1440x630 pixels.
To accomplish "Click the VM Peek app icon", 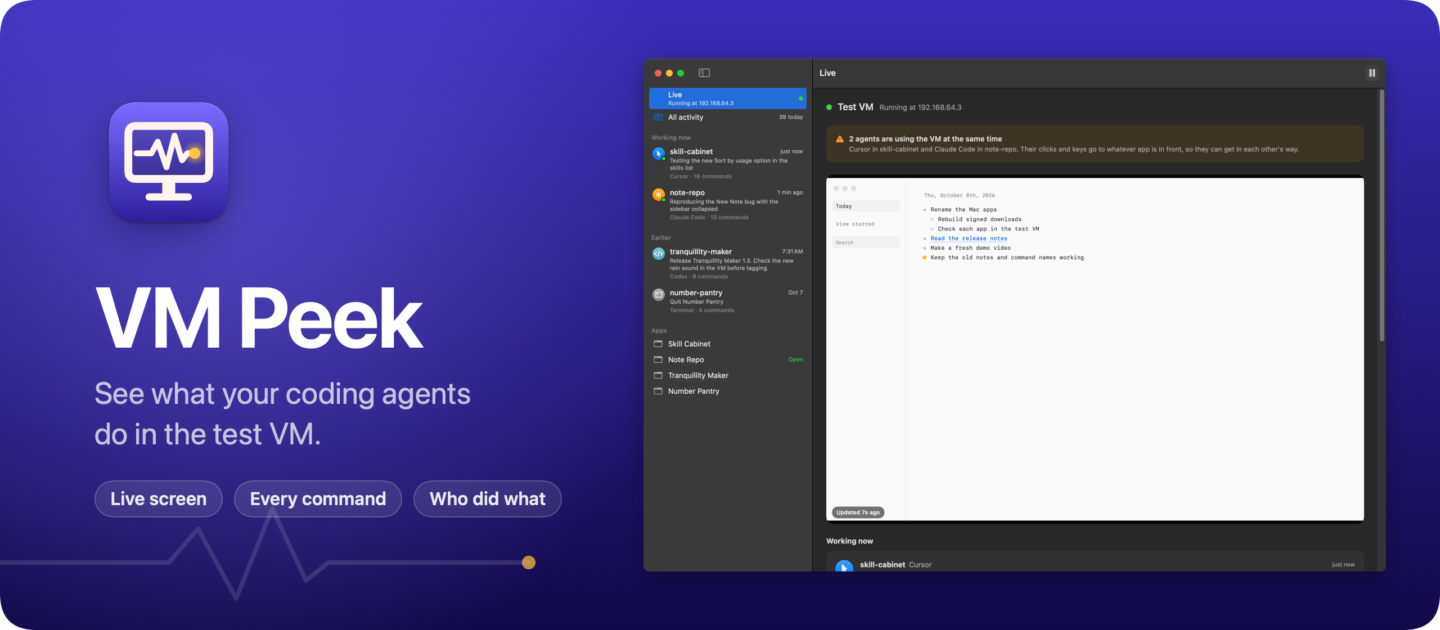I will click(x=169, y=162).
